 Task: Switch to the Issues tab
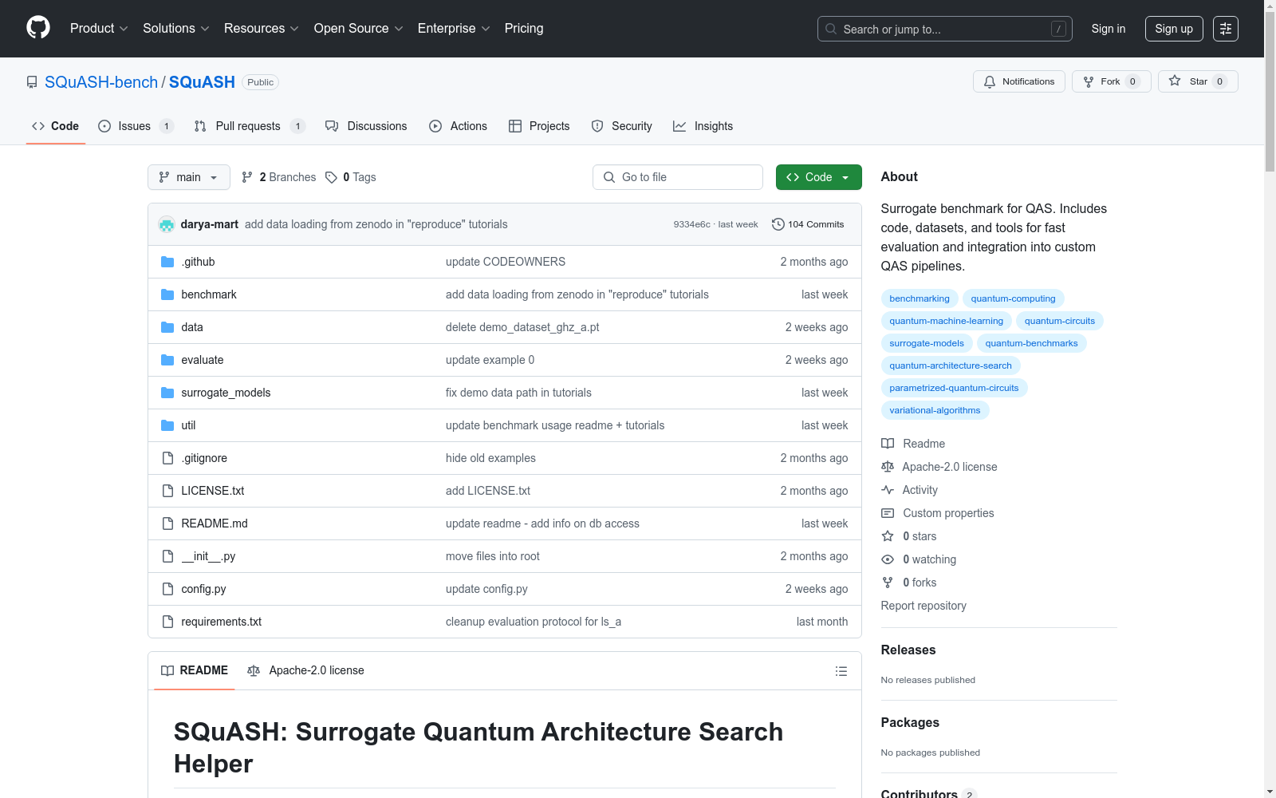click(136, 126)
